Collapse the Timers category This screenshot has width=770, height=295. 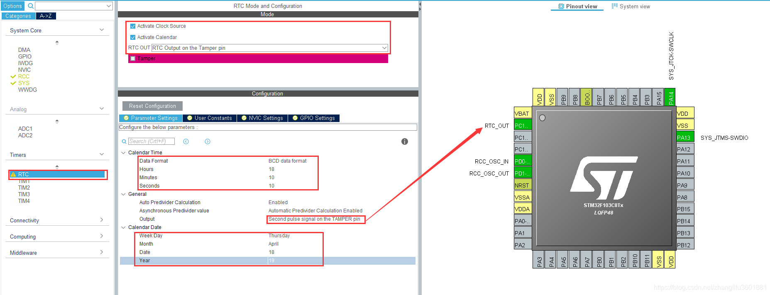pos(102,154)
